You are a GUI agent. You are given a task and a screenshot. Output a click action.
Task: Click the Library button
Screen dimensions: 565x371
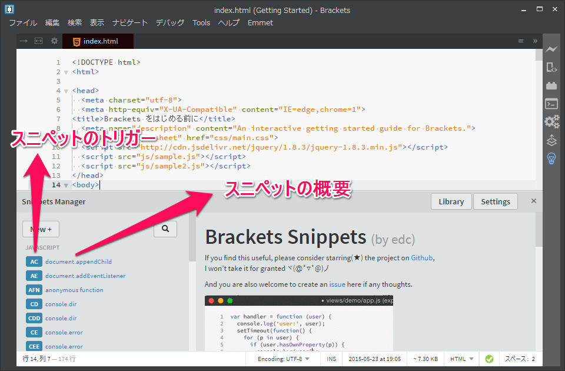(451, 201)
